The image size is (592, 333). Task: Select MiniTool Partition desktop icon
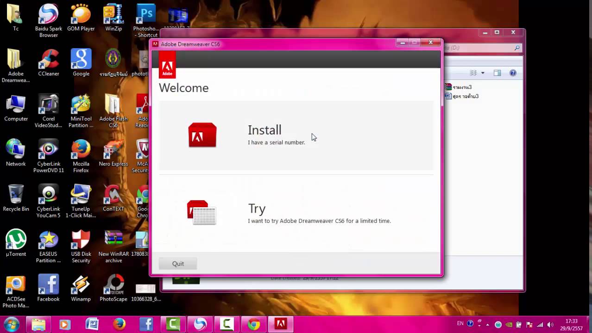pyautogui.click(x=81, y=111)
